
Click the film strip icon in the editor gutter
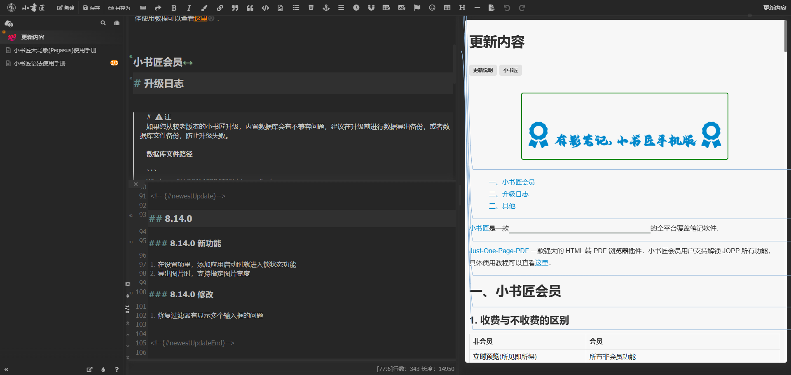tap(128, 284)
